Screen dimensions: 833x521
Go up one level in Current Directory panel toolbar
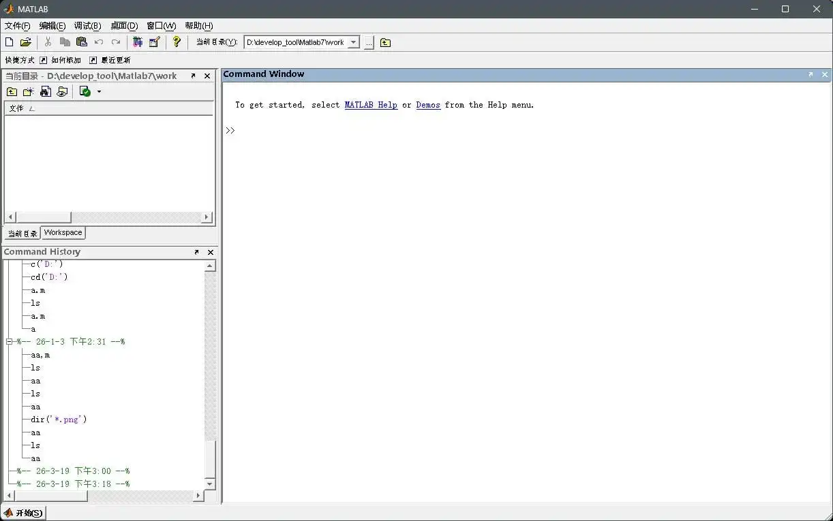pyautogui.click(x=12, y=91)
